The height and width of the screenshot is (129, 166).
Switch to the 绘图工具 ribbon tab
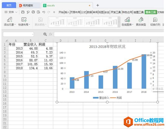139,12
